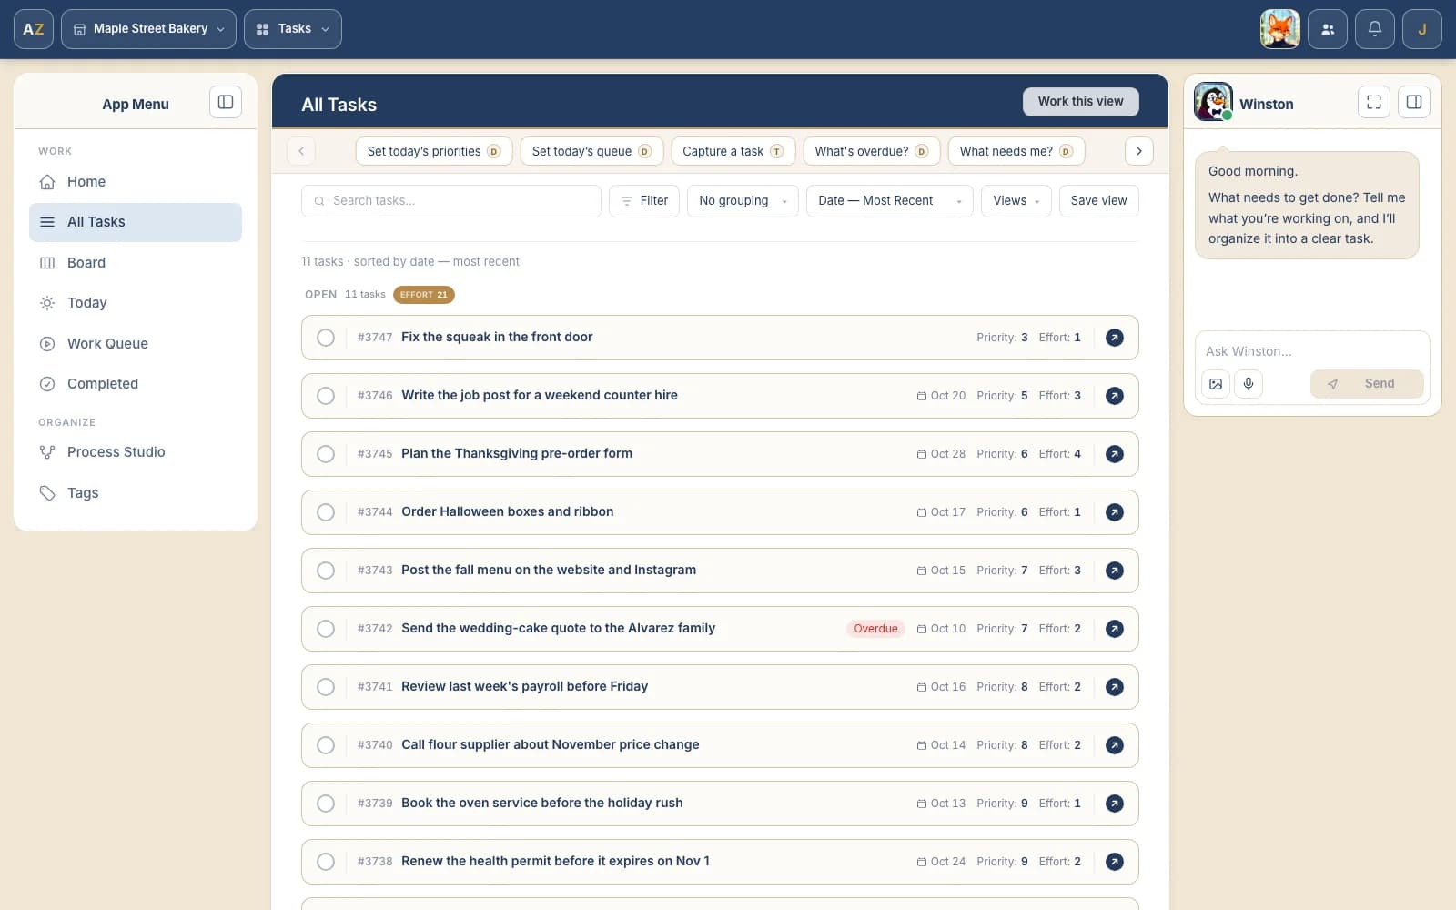Open task #3747 with its arrow icon

1114,338
